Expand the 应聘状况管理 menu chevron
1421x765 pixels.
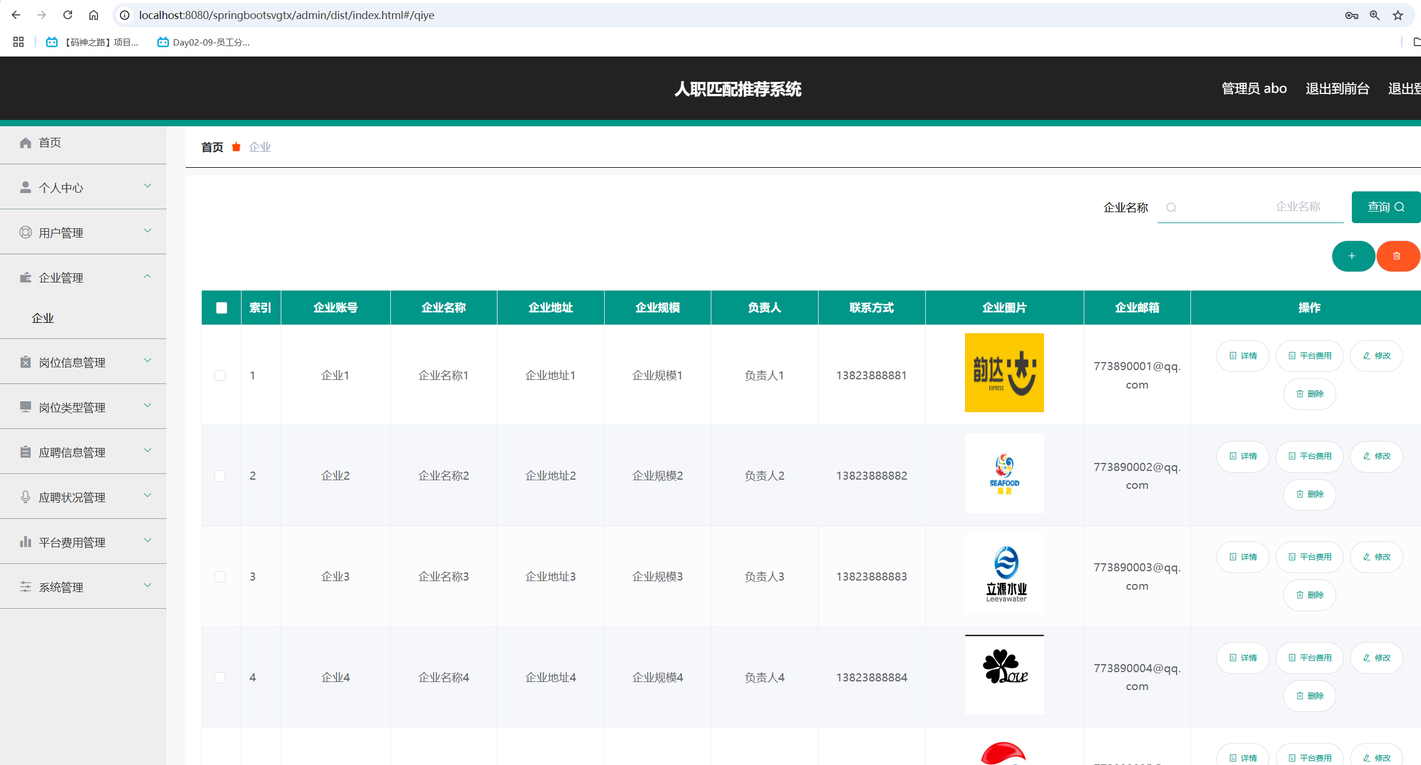click(148, 496)
